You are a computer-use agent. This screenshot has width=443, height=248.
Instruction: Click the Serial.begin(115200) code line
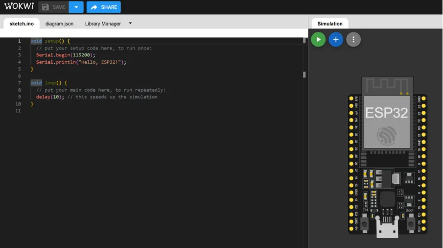[66, 55]
